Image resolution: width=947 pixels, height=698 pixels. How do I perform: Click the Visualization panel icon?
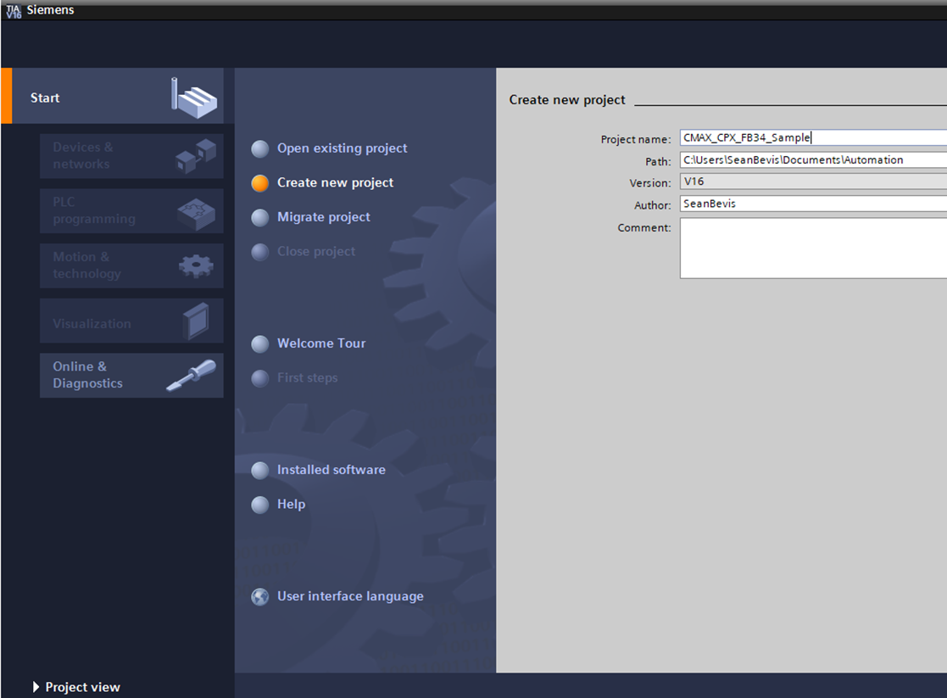click(x=196, y=321)
